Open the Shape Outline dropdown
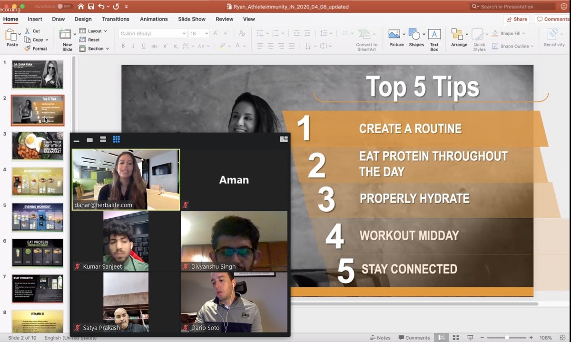Image resolution: width=571 pixels, height=342 pixels. click(512, 46)
